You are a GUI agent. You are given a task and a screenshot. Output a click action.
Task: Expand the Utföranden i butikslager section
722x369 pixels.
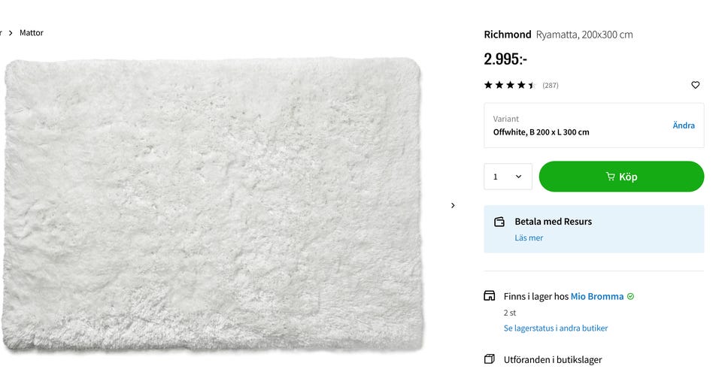pyautogui.click(x=553, y=360)
